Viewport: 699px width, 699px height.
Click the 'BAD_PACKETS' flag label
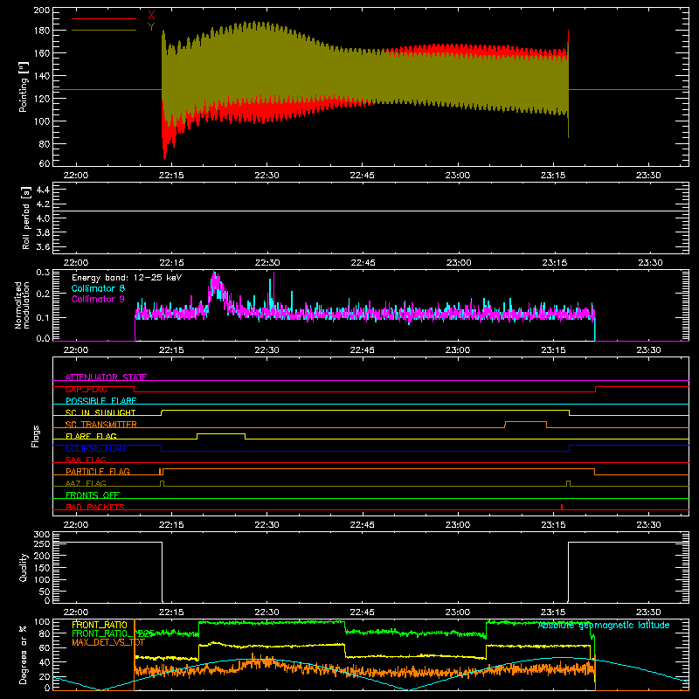point(95,507)
